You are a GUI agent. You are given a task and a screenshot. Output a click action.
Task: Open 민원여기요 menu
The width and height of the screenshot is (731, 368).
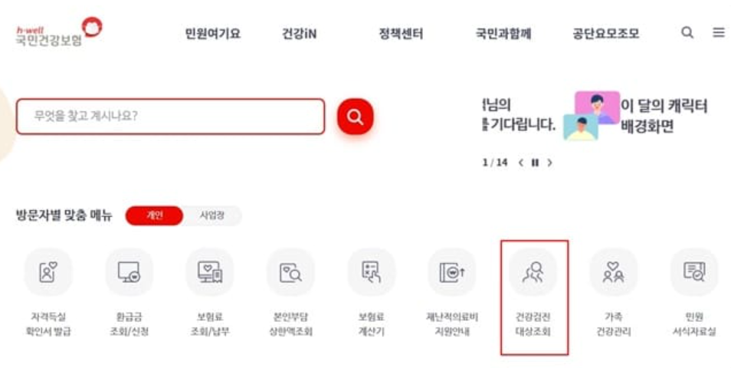pos(212,34)
